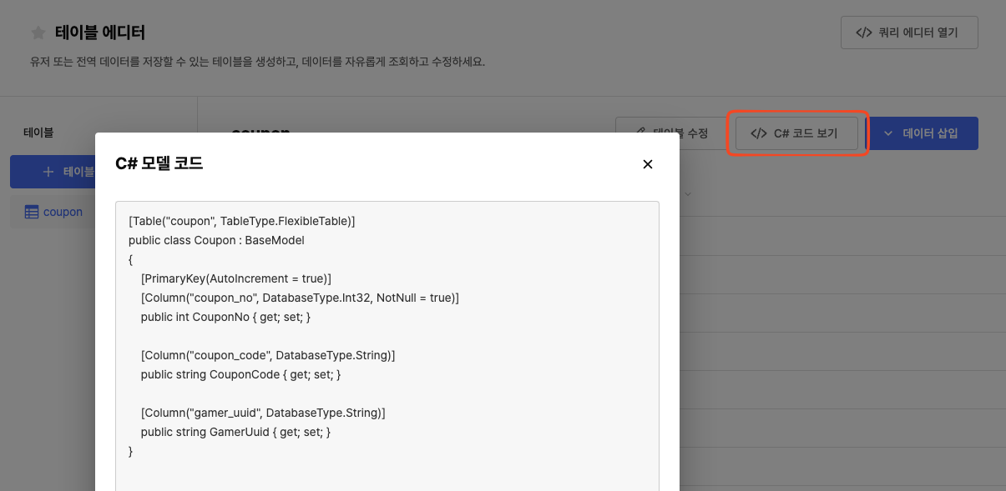Image resolution: width=1006 pixels, height=491 pixels.
Task: Click the X icon to close the code modal
Action: [x=647, y=164]
